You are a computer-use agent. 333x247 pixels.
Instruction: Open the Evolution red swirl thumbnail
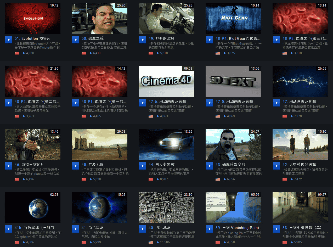point(33,18)
